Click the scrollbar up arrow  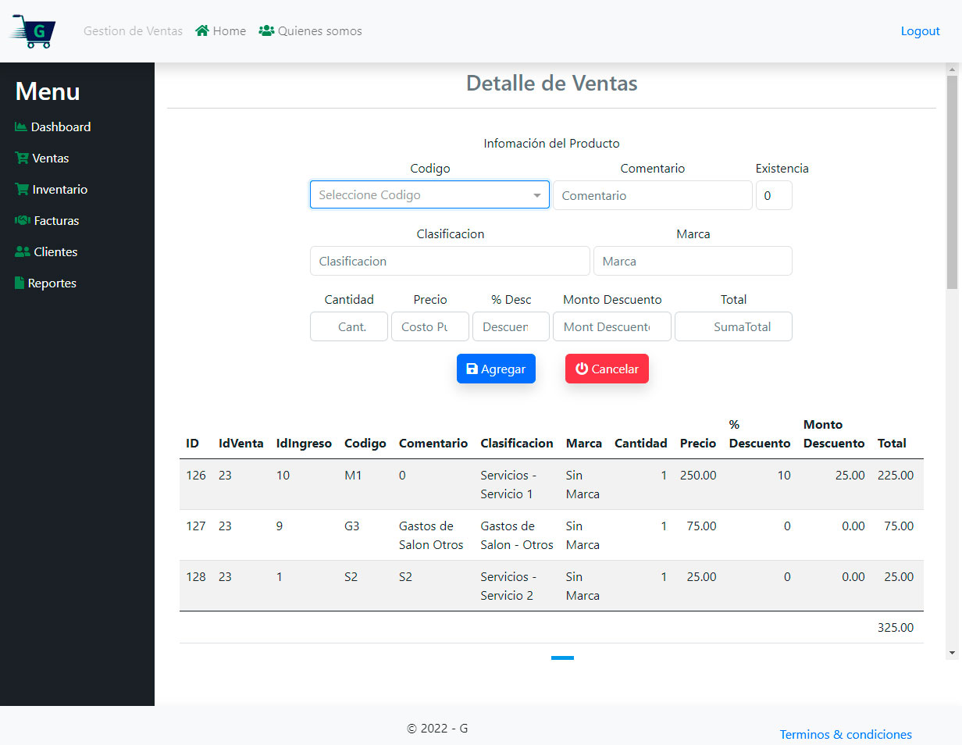click(x=952, y=69)
